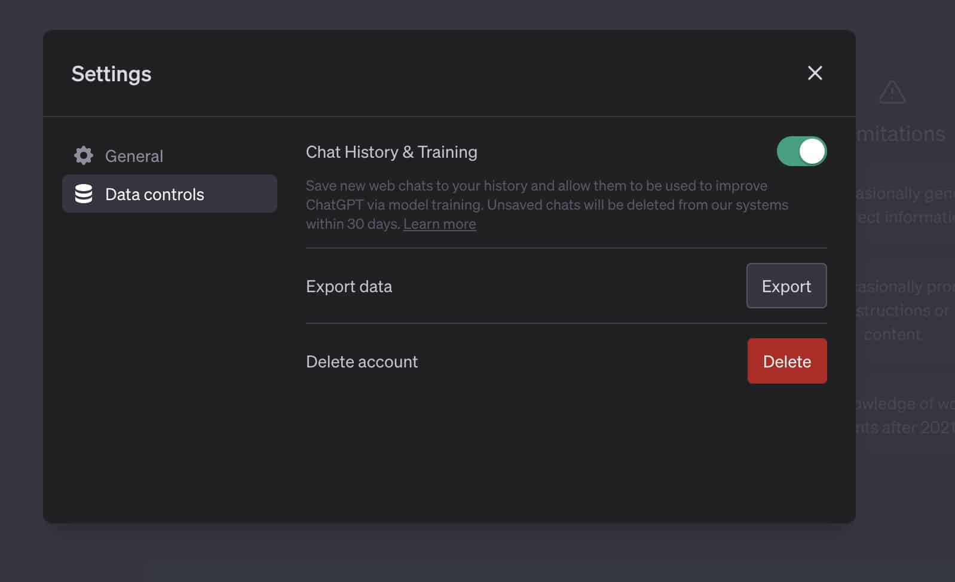Click the warning triangle icon behind the dialog
The height and width of the screenshot is (582, 955).
point(892,92)
